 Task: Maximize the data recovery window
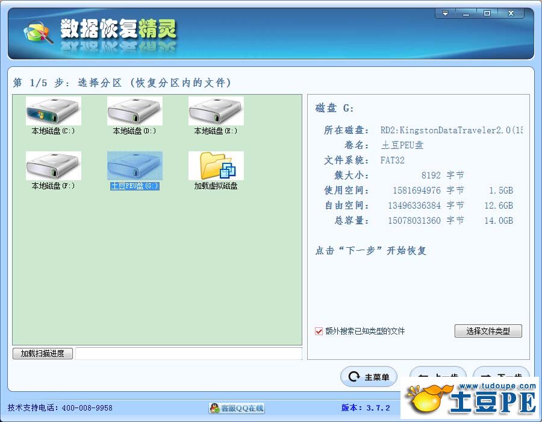487,13
